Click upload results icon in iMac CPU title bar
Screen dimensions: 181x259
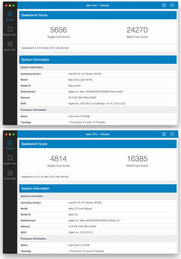[x=164, y=134]
